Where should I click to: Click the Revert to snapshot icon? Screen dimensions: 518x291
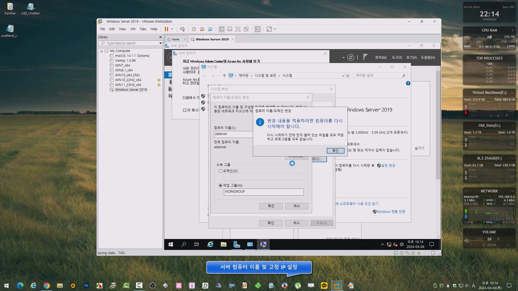tap(202, 29)
